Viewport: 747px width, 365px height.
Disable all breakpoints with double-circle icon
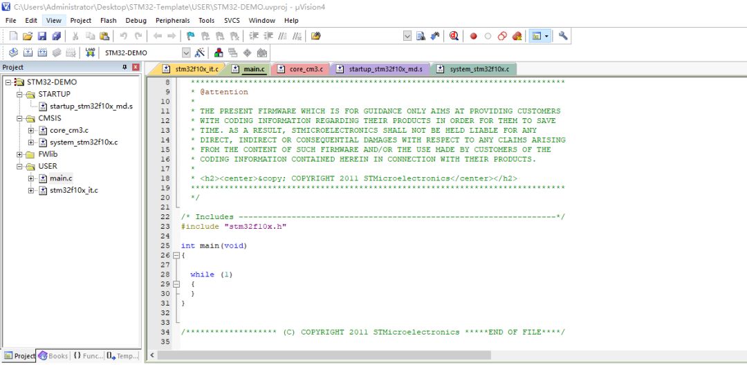click(x=502, y=36)
